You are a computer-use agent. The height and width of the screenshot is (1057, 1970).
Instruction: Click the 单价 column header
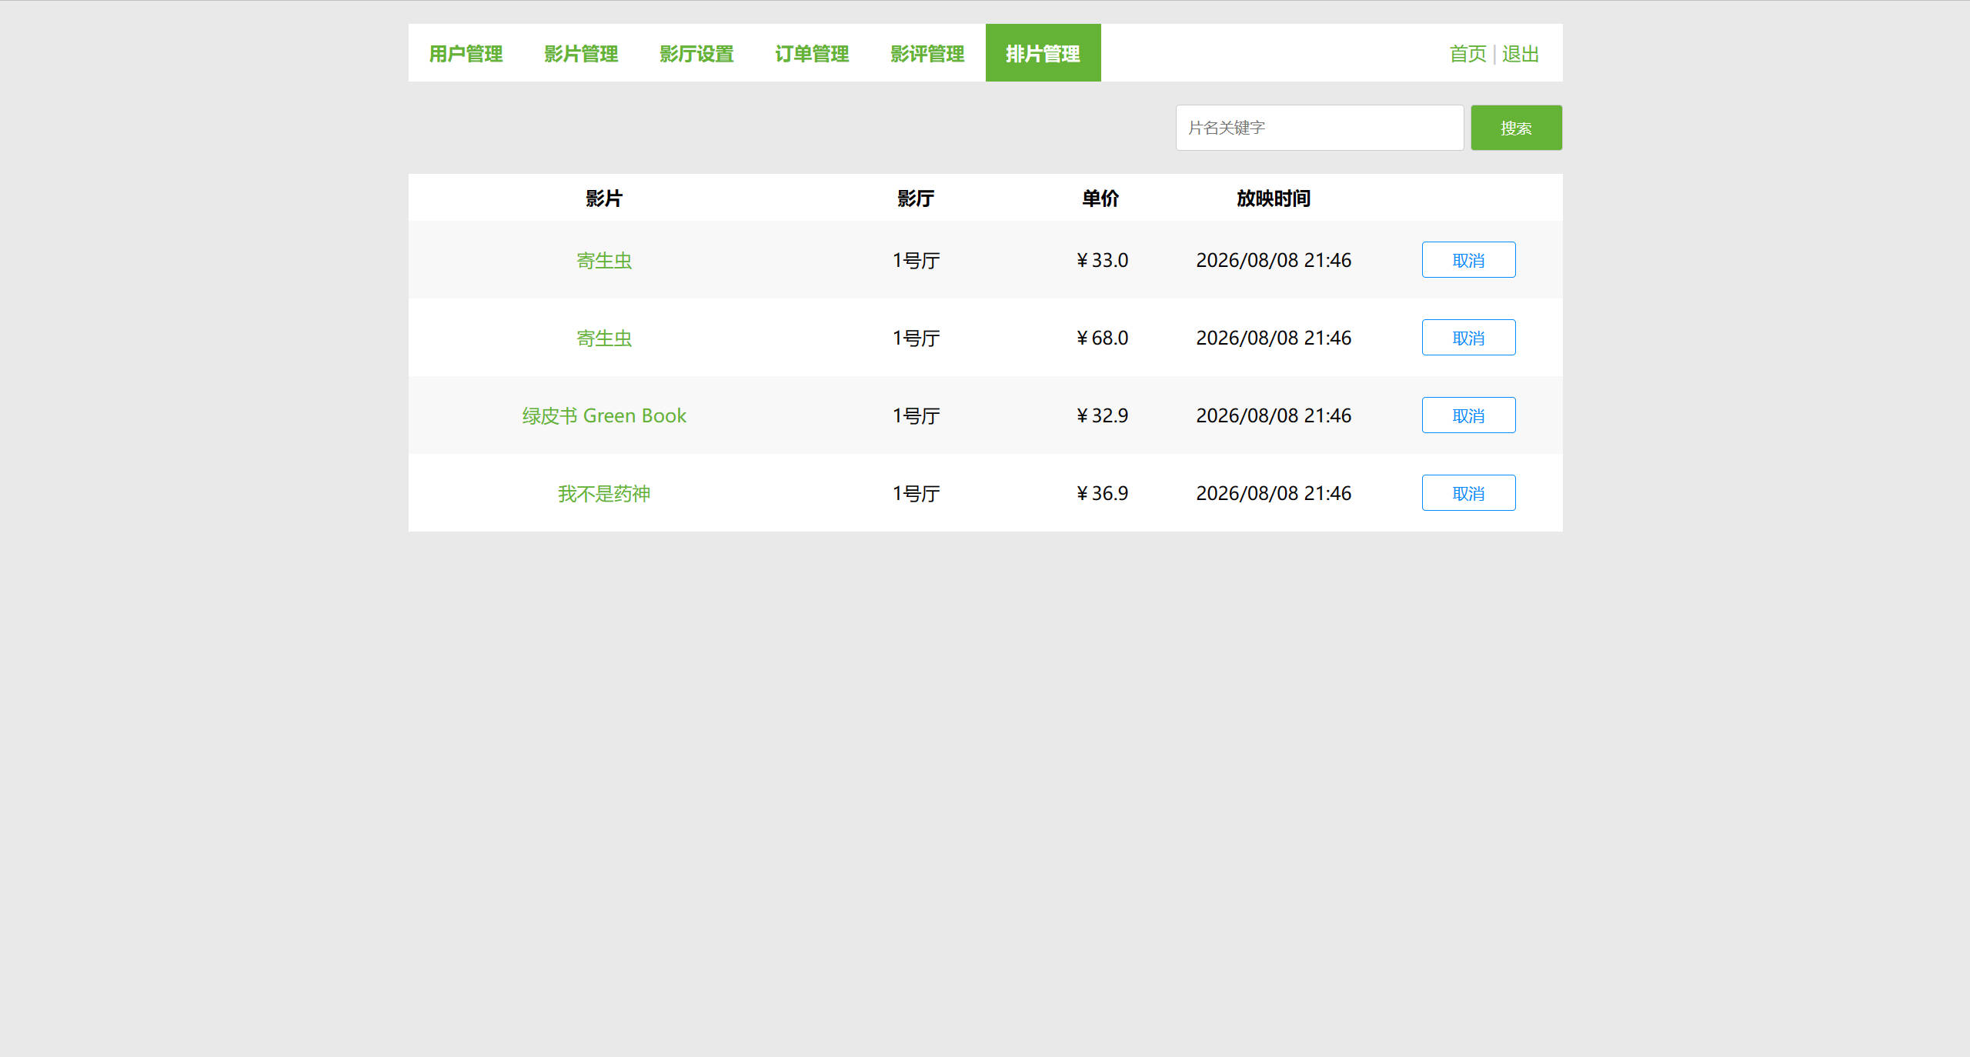(1100, 198)
